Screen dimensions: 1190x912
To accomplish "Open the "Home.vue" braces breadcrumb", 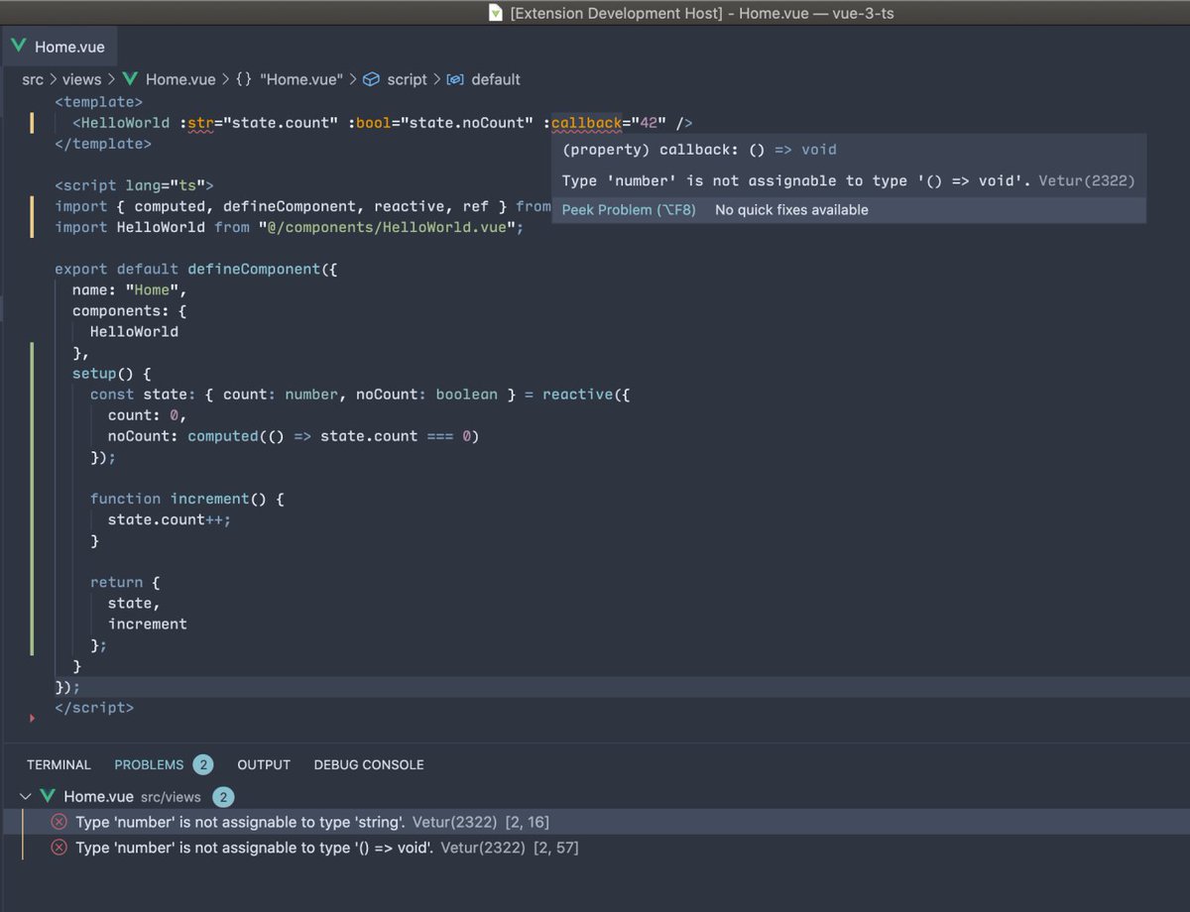I will (290, 79).
